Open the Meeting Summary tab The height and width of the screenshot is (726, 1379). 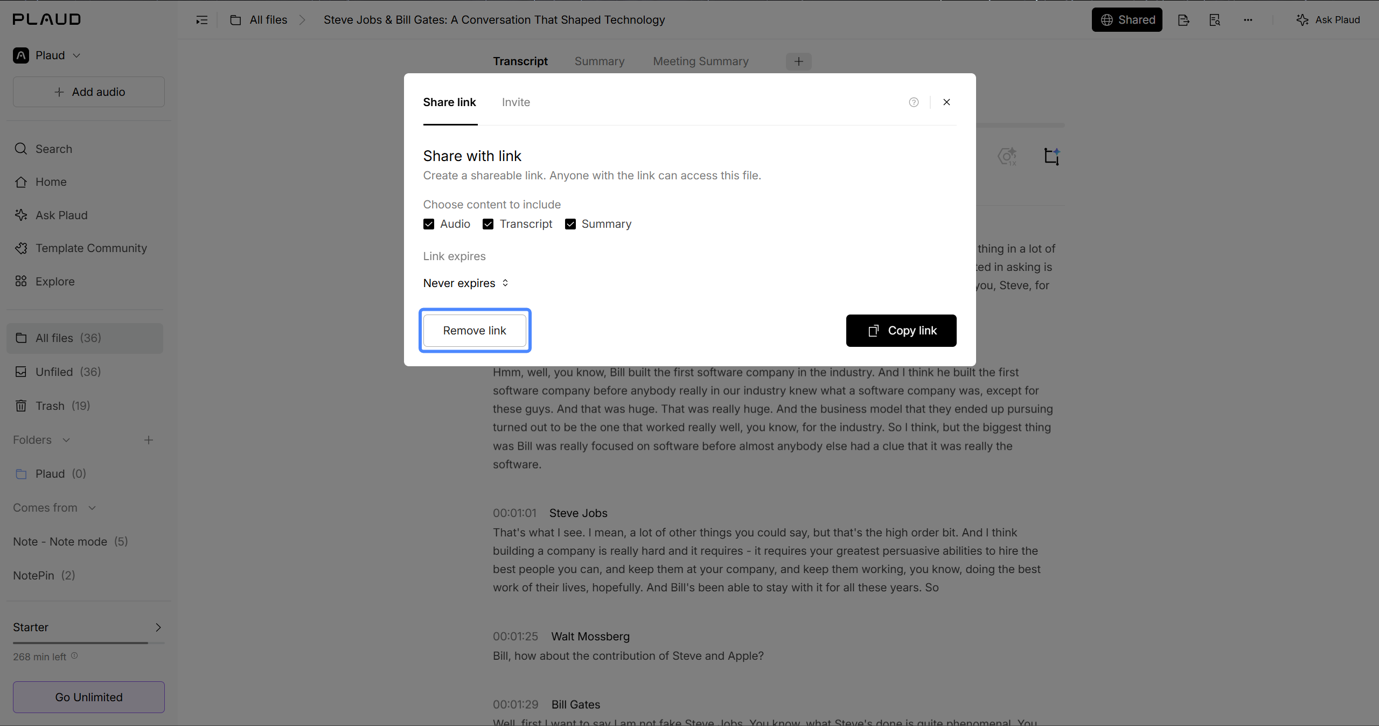click(x=701, y=61)
